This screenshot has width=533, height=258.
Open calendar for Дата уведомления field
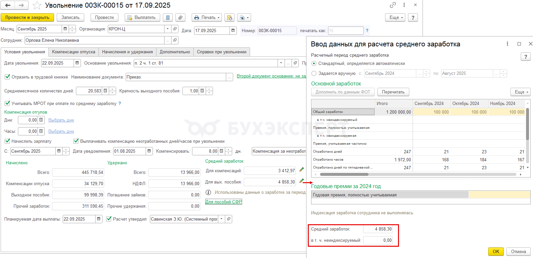point(149,151)
